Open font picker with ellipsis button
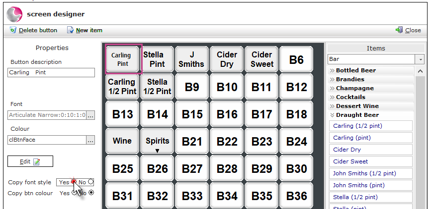431x209 pixels. point(90,115)
